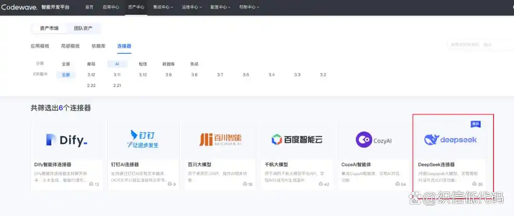Filter category by 邮箱
The height and width of the screenshot is (216, 514).
pyautogui.click(x=91, y=64)
